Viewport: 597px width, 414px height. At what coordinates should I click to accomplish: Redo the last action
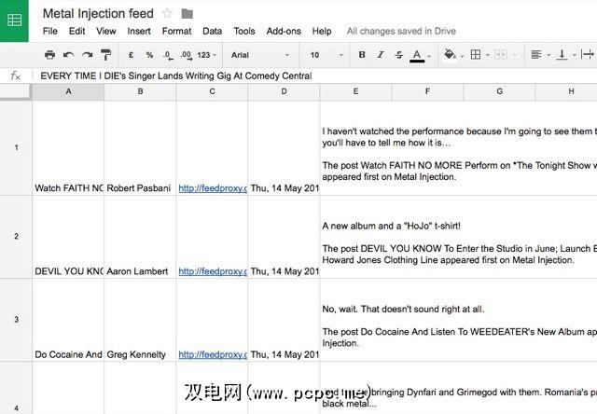pos(88,55)
